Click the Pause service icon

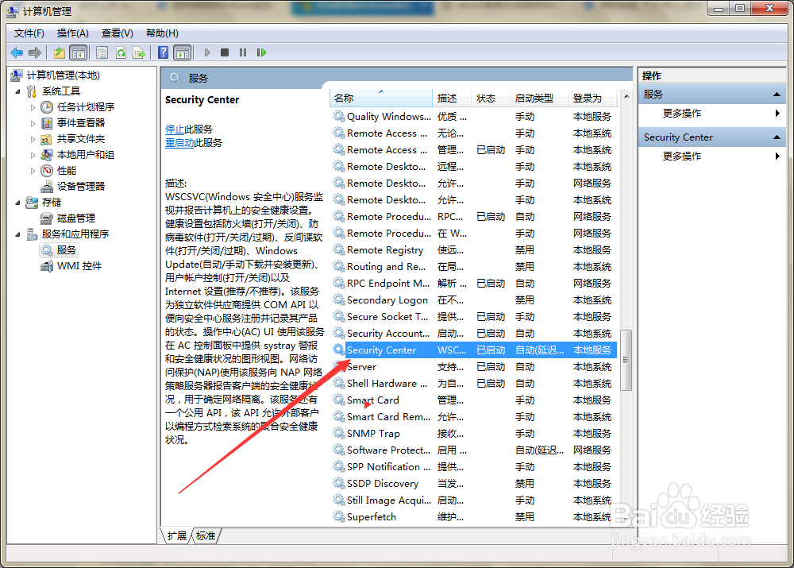coord(243,52)
